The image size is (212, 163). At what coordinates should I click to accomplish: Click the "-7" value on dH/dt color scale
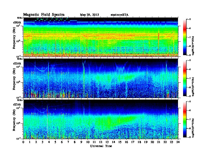[189, 37]
